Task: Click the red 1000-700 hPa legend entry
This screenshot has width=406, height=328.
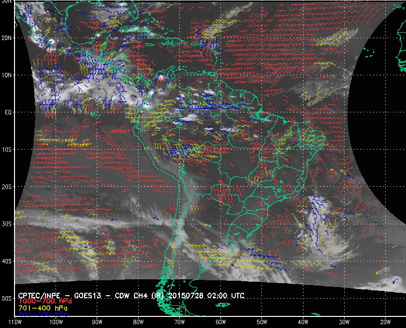Action: [x=45, y=301]
